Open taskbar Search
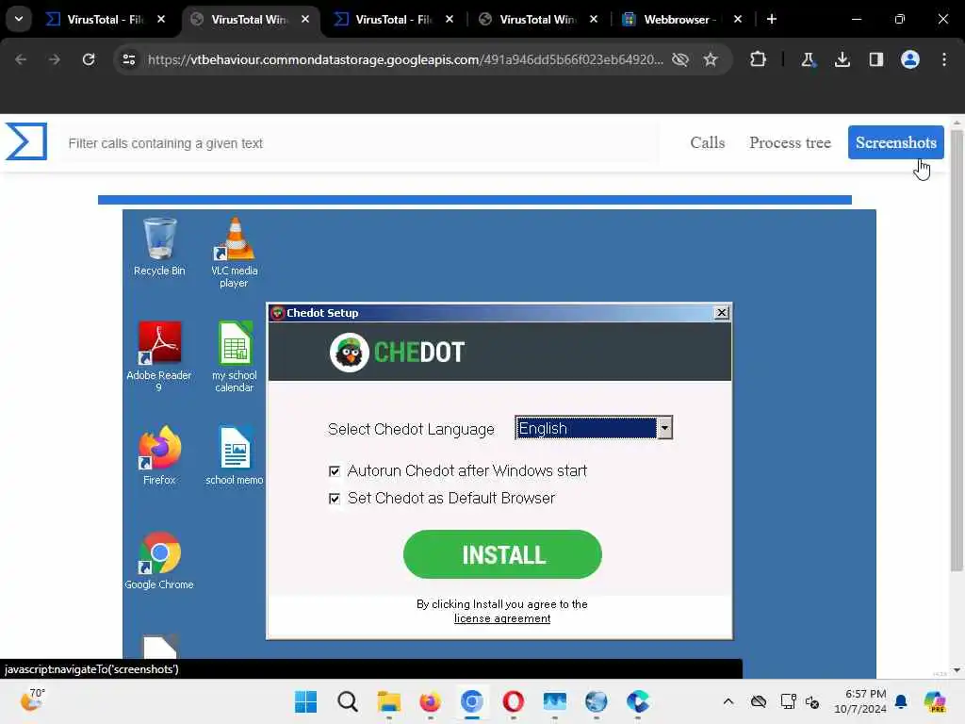The width and height of the screenshot is (965, 724). pos(347,701)
